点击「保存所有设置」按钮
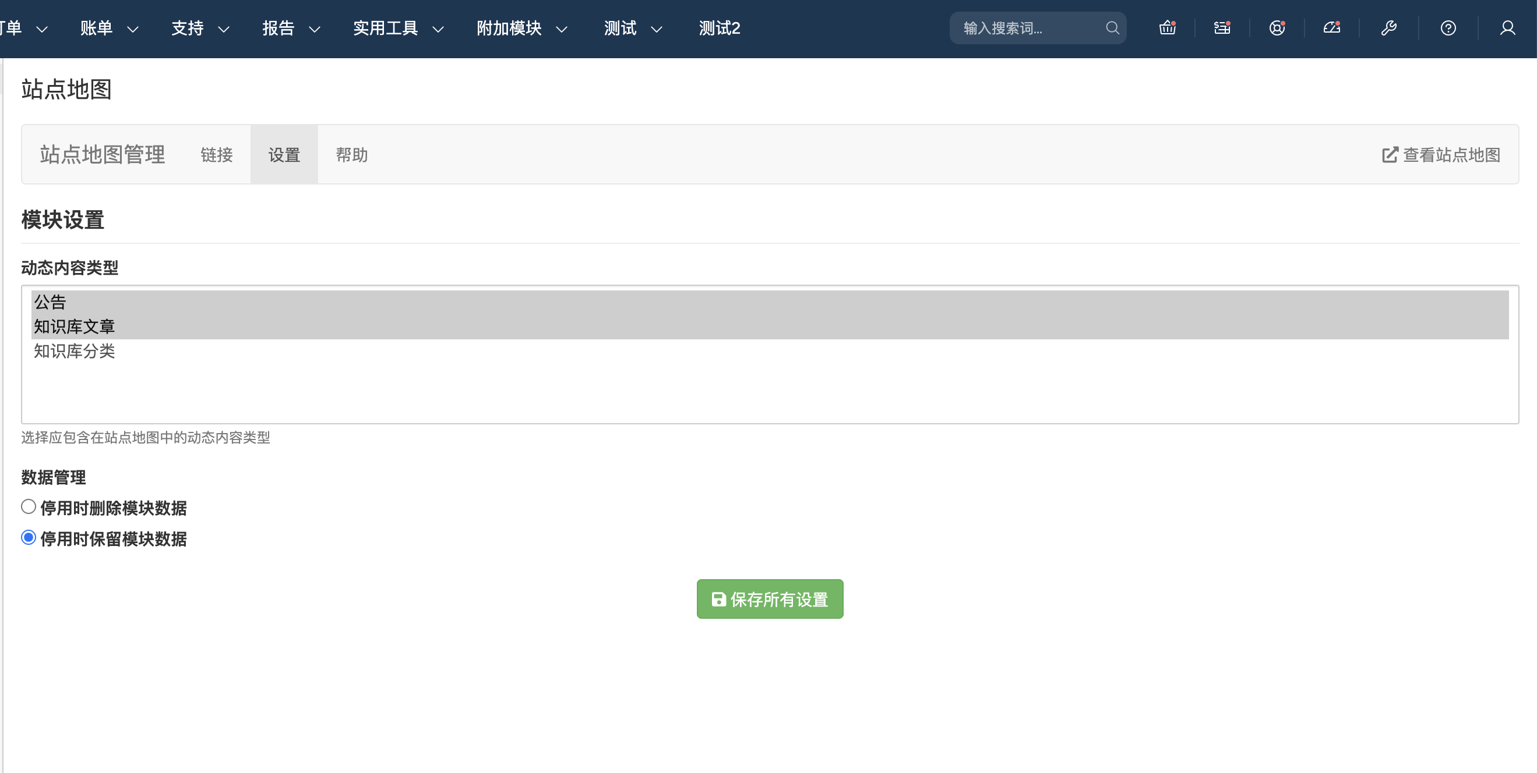The image size is (1537, 773). (770, 599)
